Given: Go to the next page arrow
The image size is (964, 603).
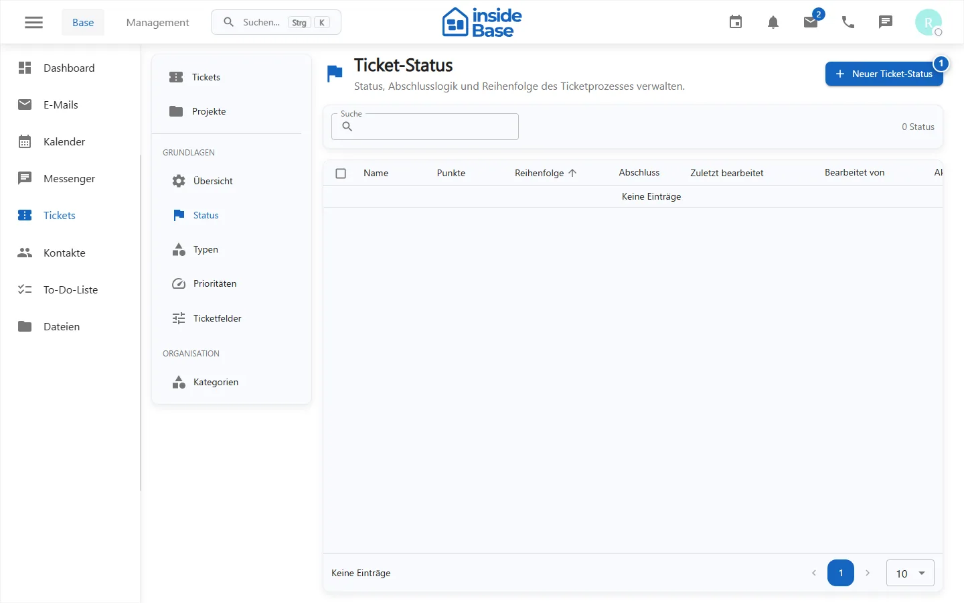Looking at the screenshot, I should pyautogui.click(x=868, y=573).
